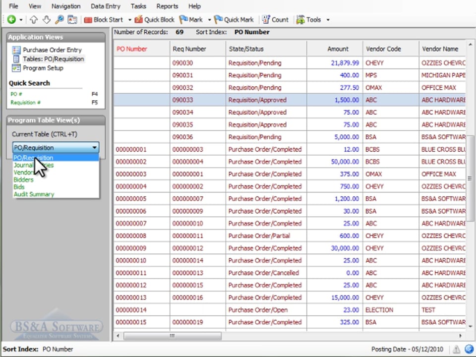Viewport: 476px width, 357px height.
Task: Click the green back arrow icon
Action: [11, 20]
